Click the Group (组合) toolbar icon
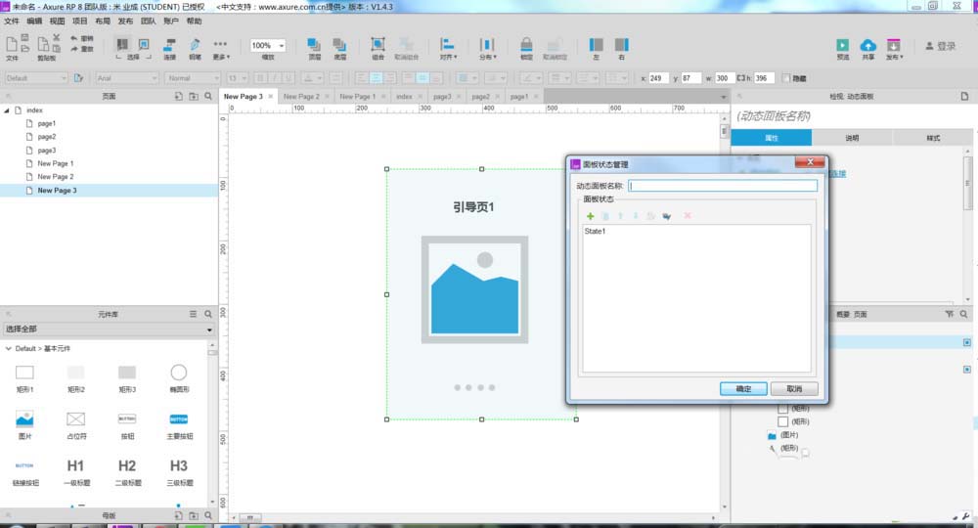This screenshot has height=528, width=978. 378,46
